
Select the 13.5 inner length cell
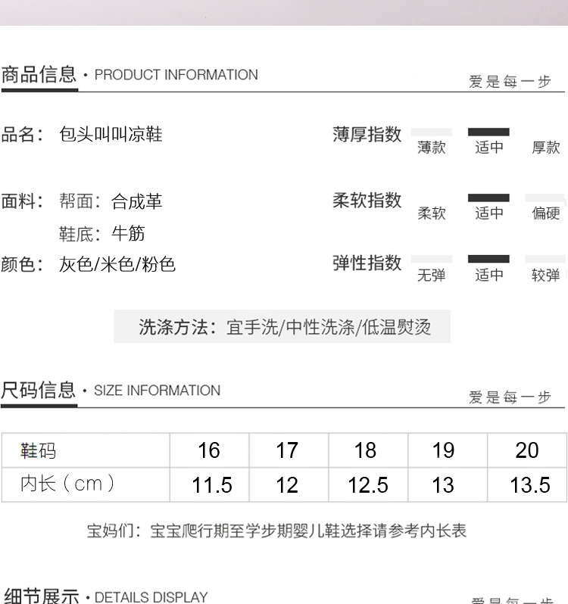click(x=529, y=484)
